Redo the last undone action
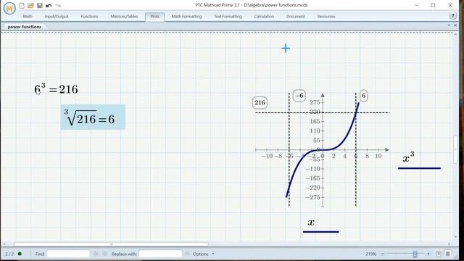Image resolution: width=464 pixels, height=261 pixels. click(x=58, y=5)
